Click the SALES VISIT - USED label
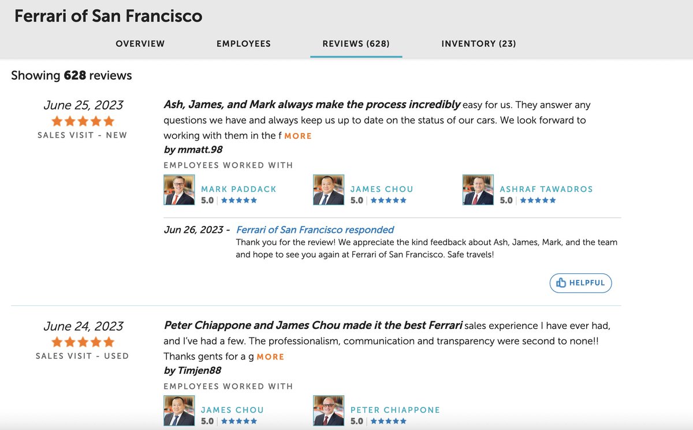Screen dimensions: 693x430 83,356
